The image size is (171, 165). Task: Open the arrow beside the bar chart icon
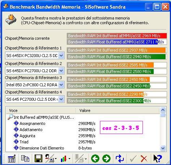69,159
